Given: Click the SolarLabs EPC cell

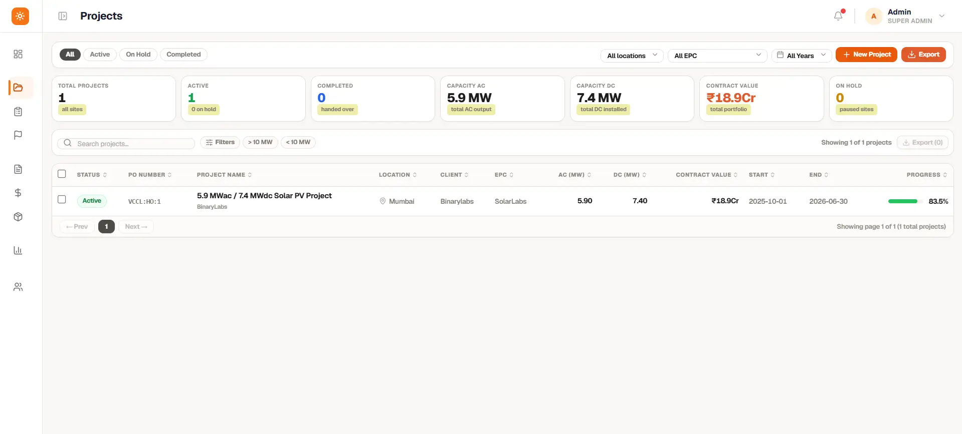Looking at the screenshot, I should point(510,201).
